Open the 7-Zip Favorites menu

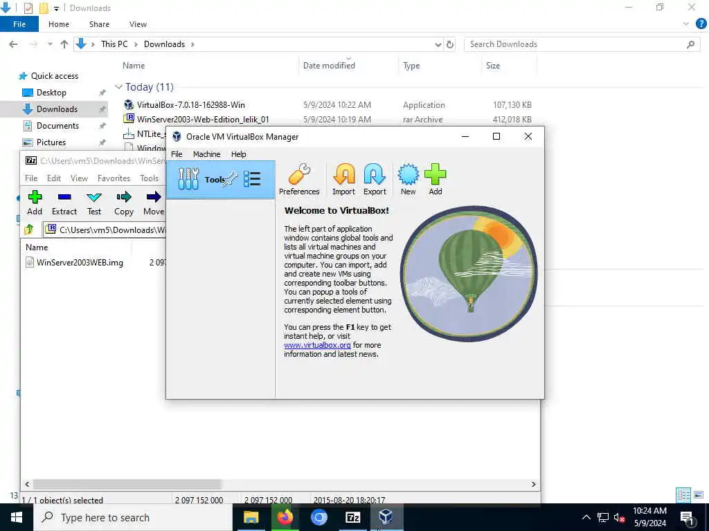(x=114, y=178)
